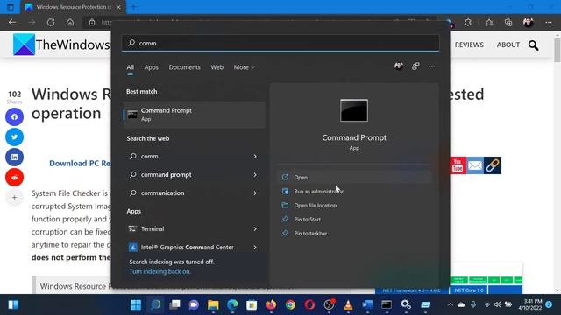Viewport: 561px width, 315px height.
Task: Open Edge favorites star icon
Action: (489, 23)
